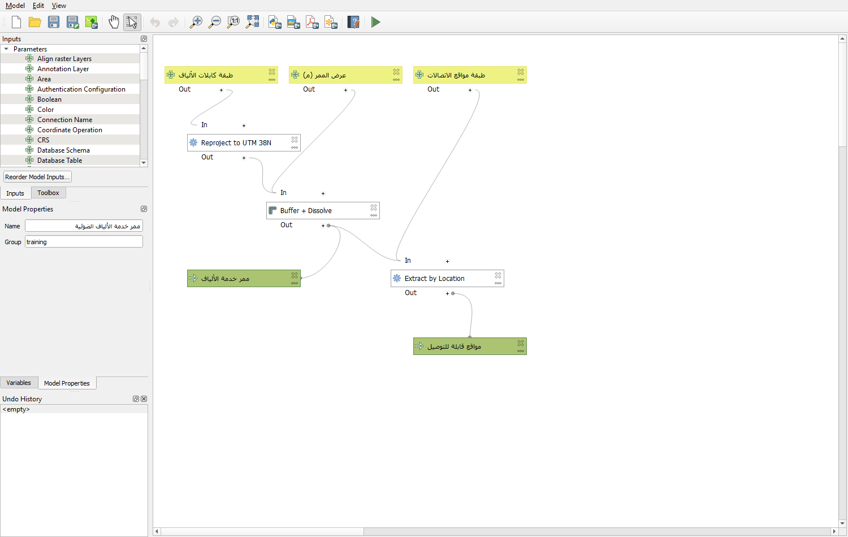Export the model as PDF
The height and width of the screenshot is (537, 848).
pyautogui.click(x=312, y=22)
